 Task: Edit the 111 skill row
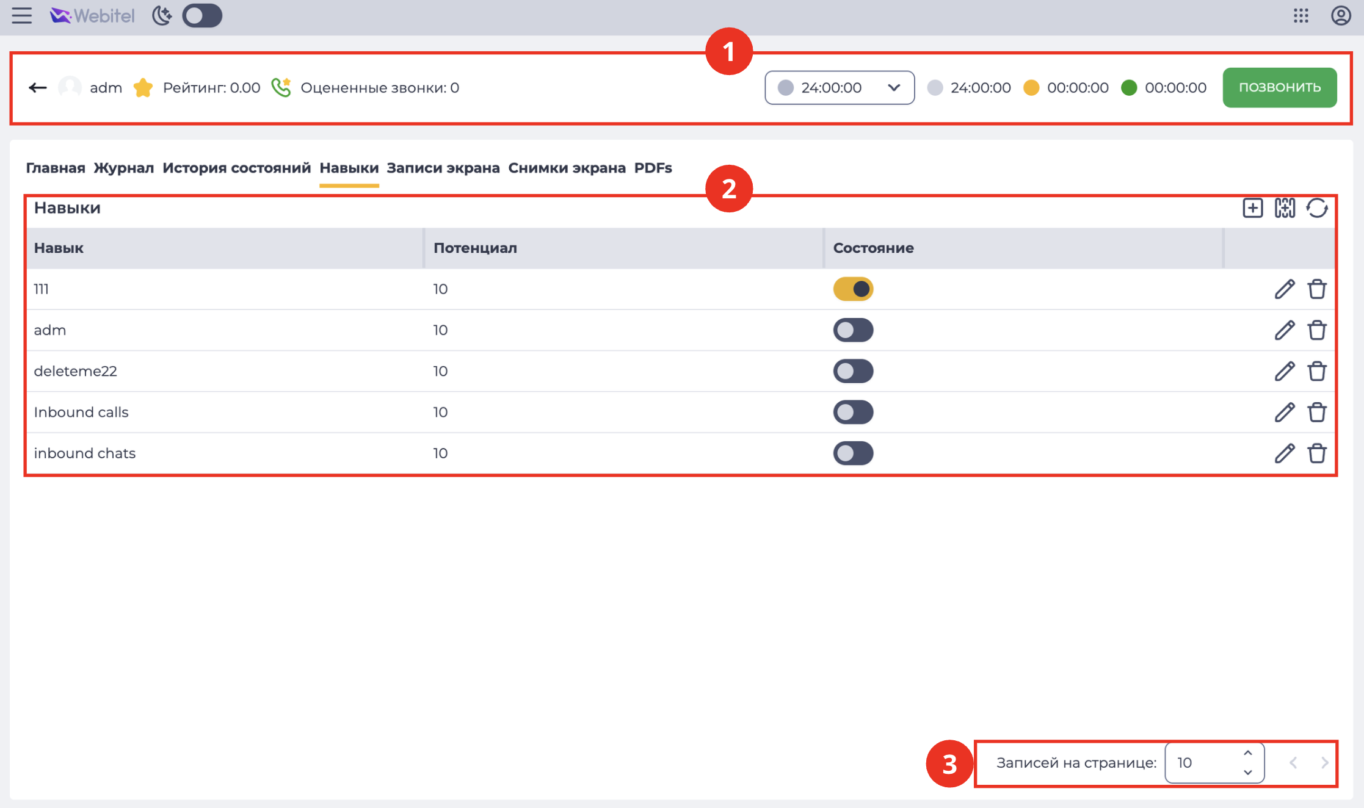[1285, 289]
